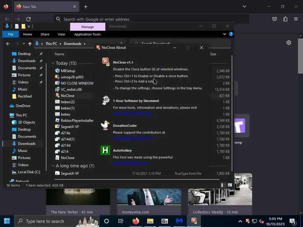Click This PC in the address breadcrumb
This screenshot has width=303, height=227.
coord(51,44)
